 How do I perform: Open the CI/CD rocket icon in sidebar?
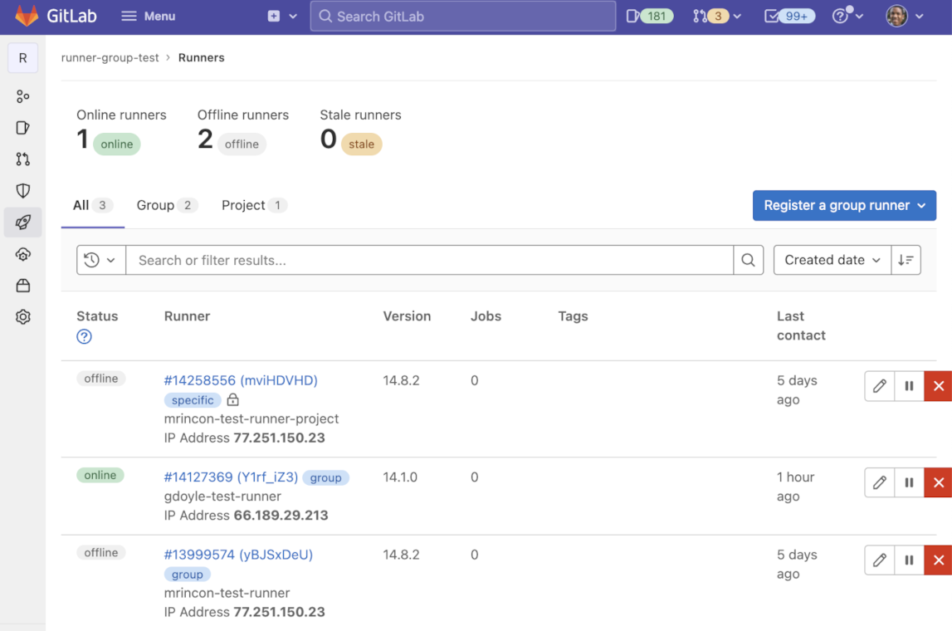pos(22,223)
